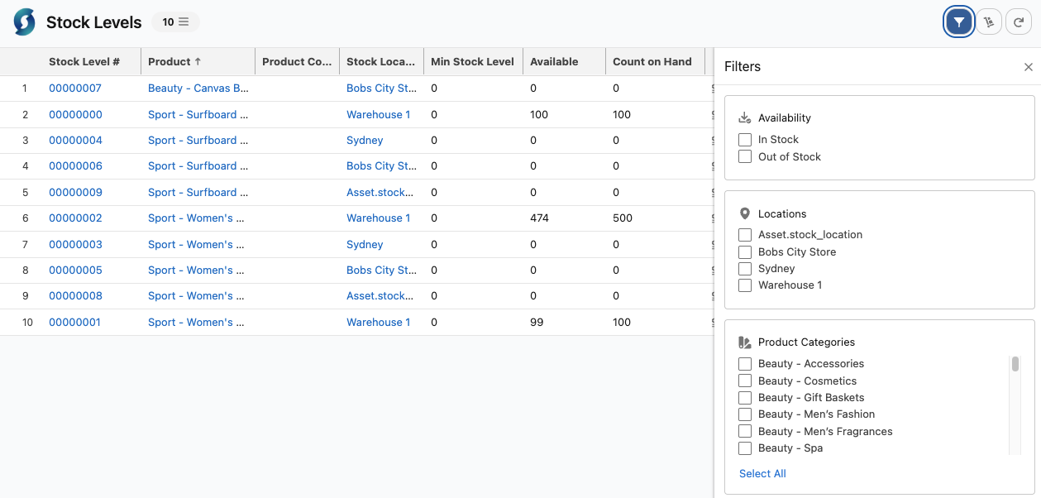Check Beauty - Spa category
Viewport: 1041px width, 498px height.
pos(745,448)
